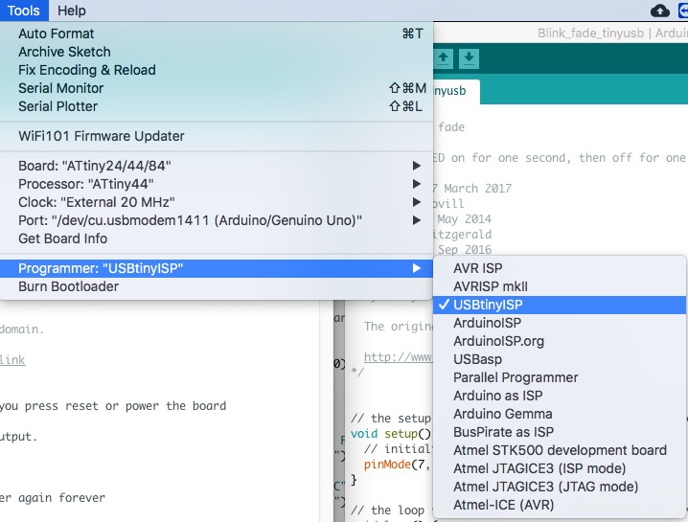Select the sketch tab ending in 'nyusb'

coord(456,91)
